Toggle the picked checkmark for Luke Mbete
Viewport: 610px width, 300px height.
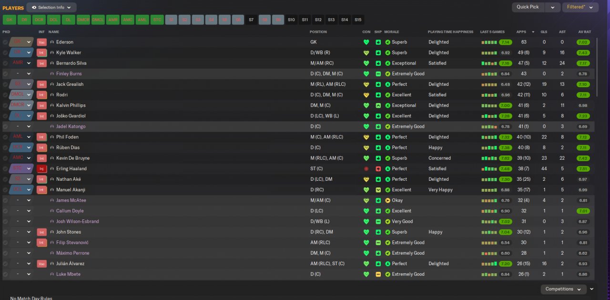click(5, 274)
